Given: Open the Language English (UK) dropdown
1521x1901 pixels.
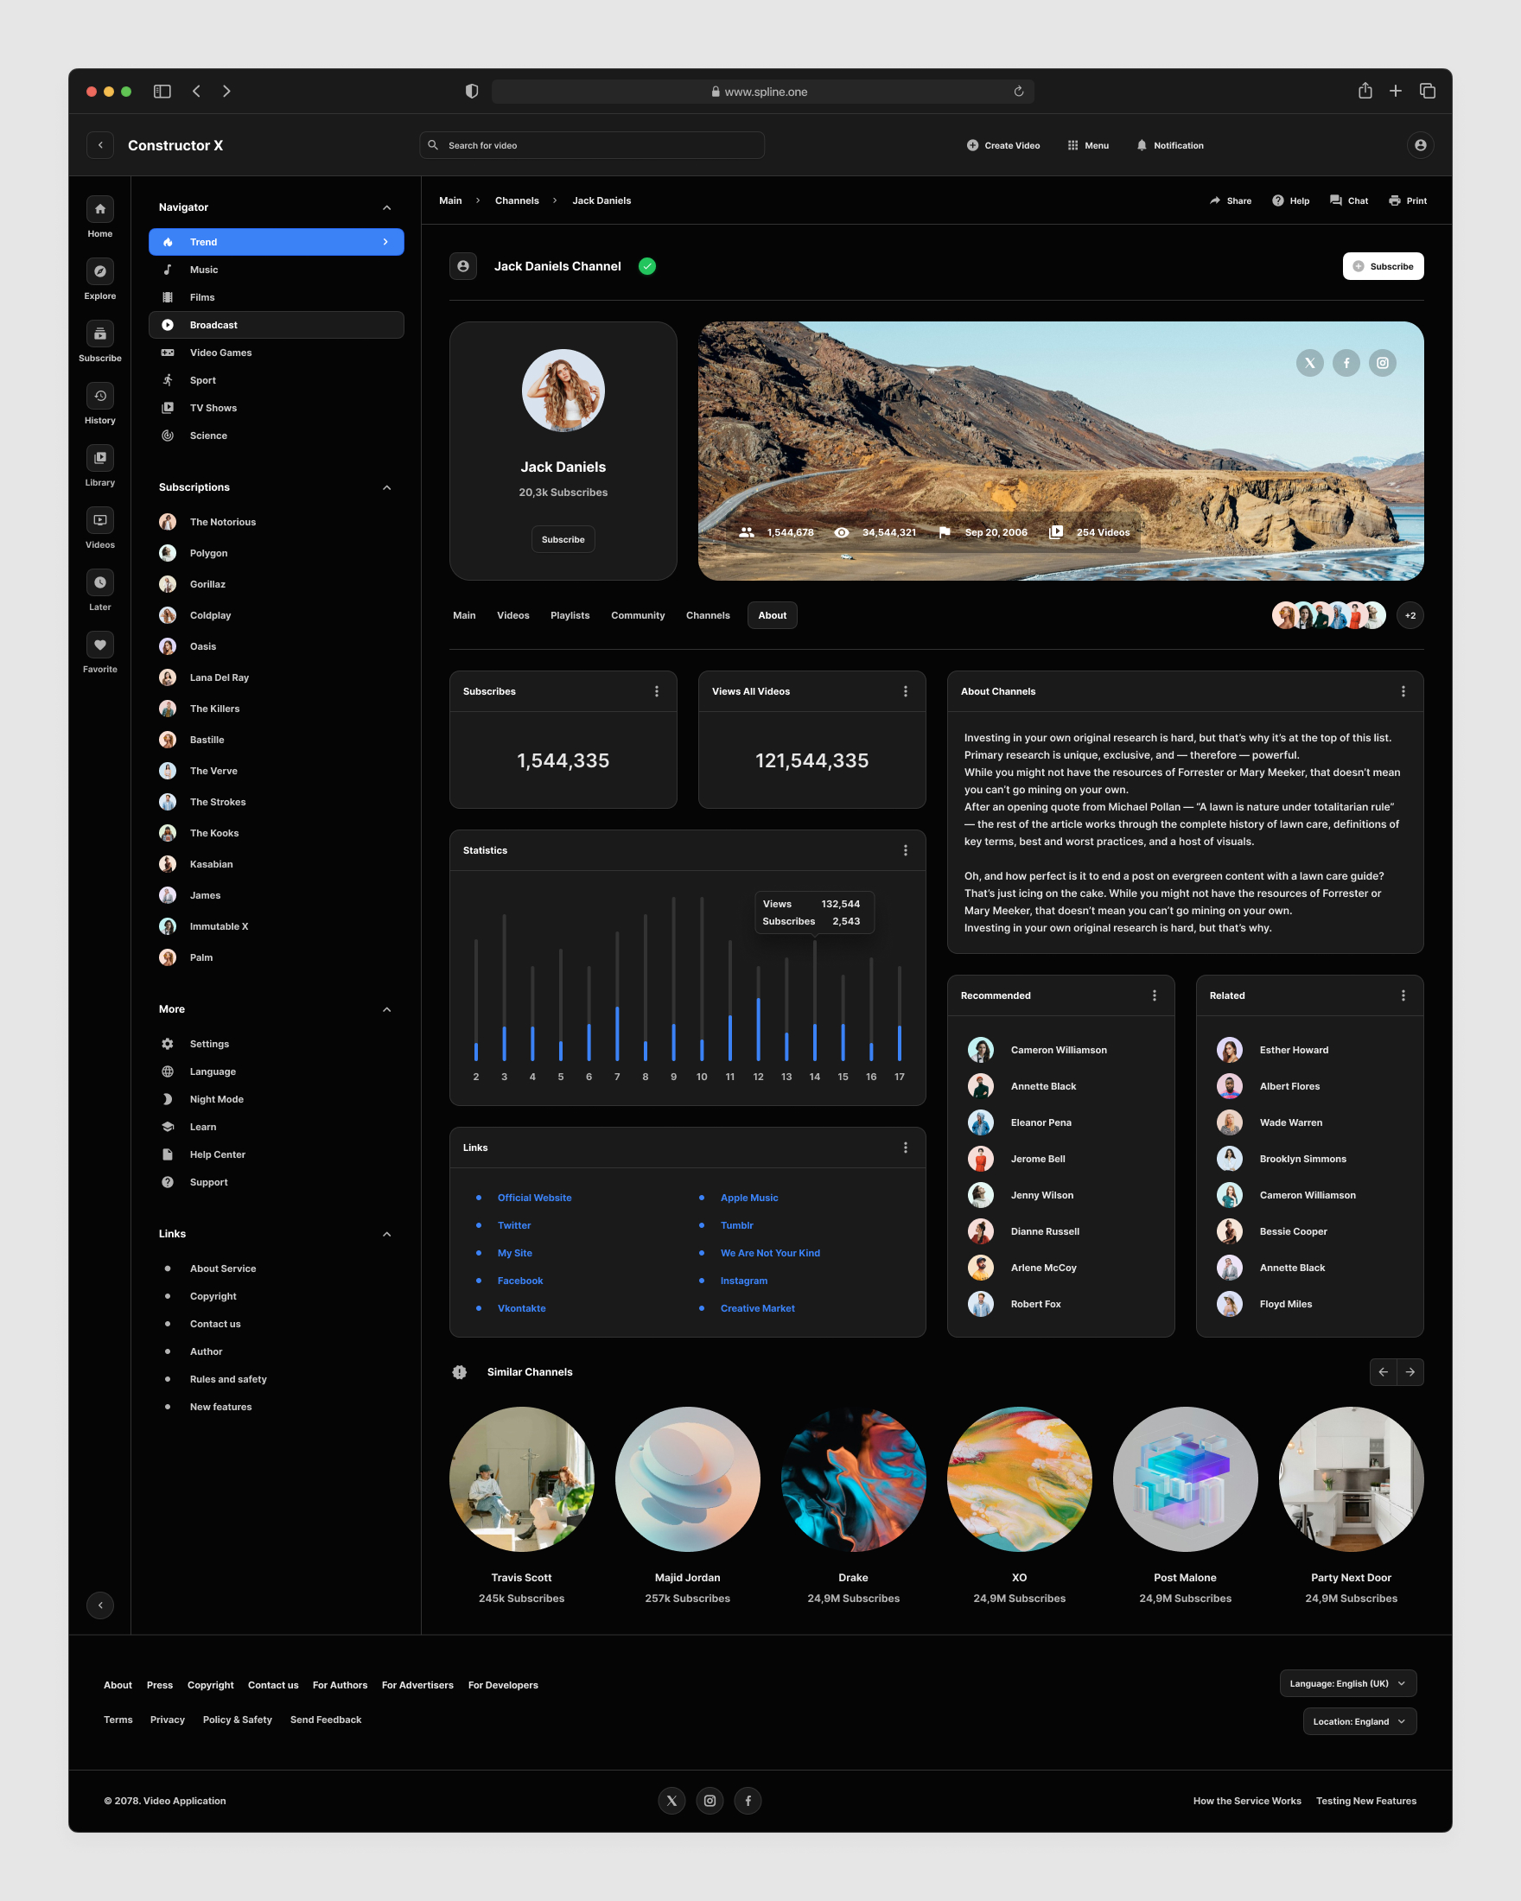Looking at the screenshot, I should pos(1348,1683).
